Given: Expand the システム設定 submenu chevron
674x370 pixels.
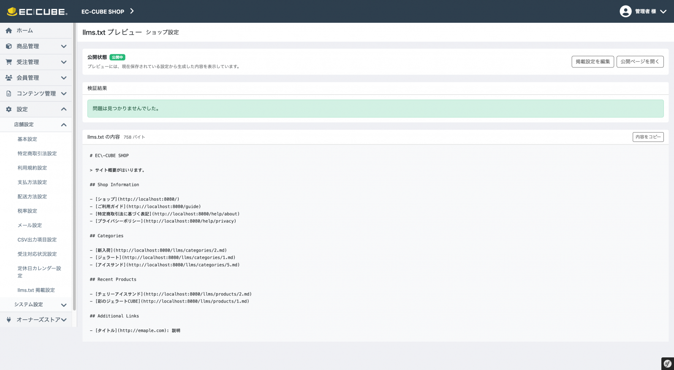Looking at the screenshot, I should tap(64, 305).
